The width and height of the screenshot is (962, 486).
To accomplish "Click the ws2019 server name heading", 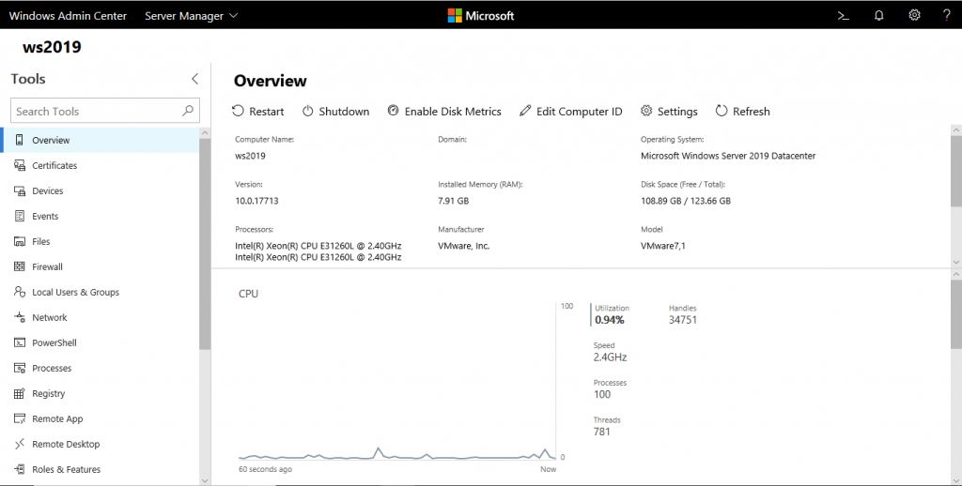I will pos(53,47).
